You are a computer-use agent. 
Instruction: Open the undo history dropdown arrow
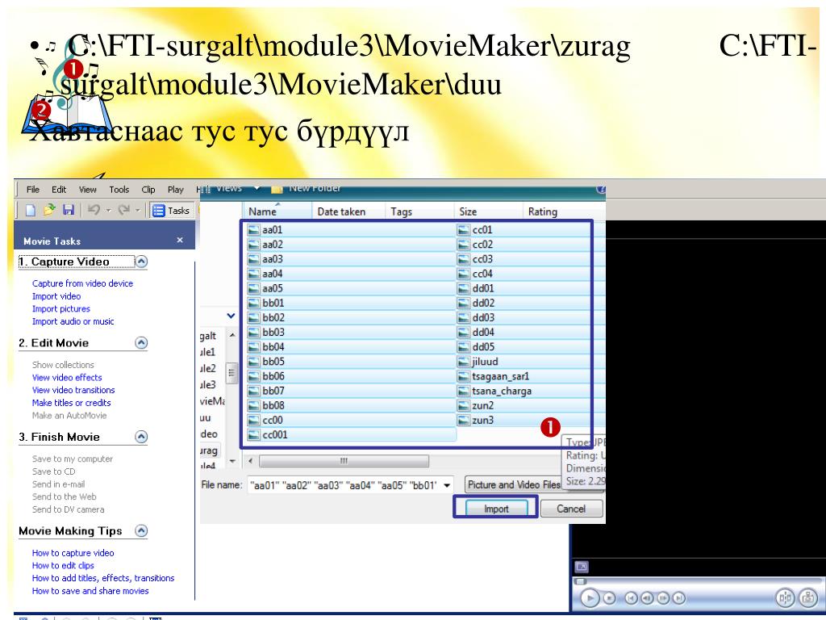click(109, 211)
